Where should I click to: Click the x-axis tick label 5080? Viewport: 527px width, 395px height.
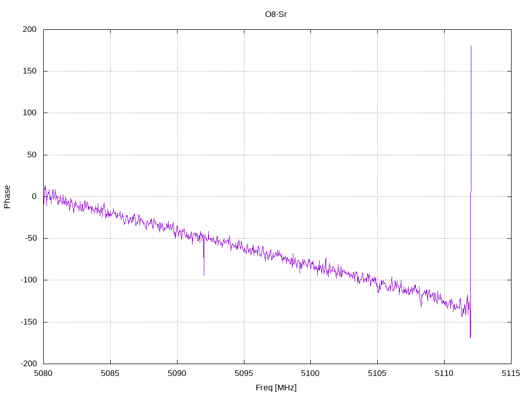point(43,373)
